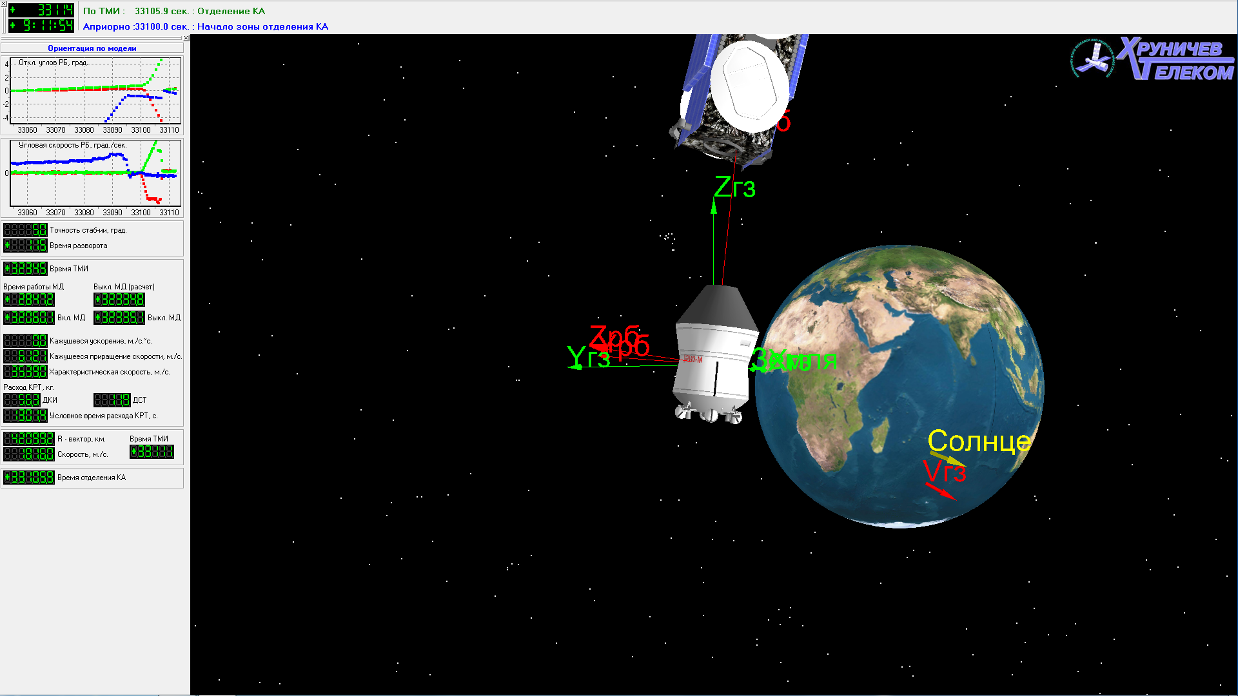Click the Отделение КА status text
The width and height of the screenshot is (1238, 696).
[231, 11]
